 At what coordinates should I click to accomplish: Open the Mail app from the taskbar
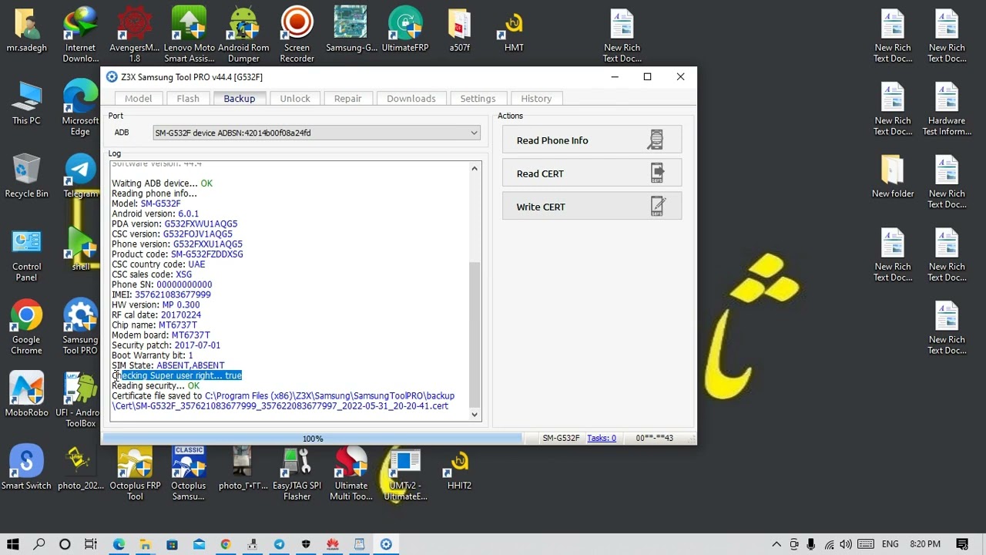(x=199, y=544)
